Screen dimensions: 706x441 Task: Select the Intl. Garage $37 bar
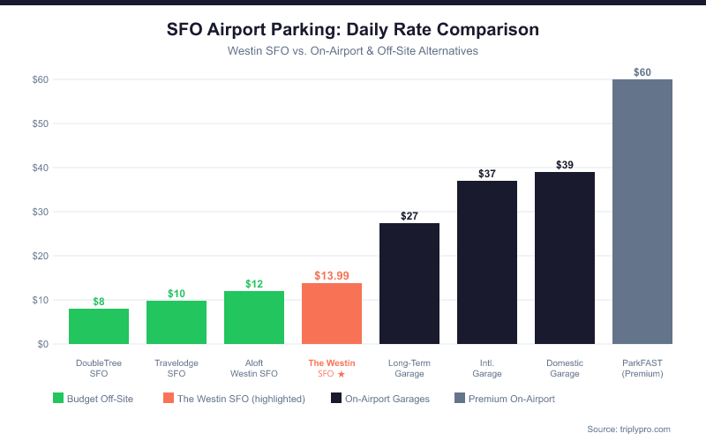click(x=487, y=262)
